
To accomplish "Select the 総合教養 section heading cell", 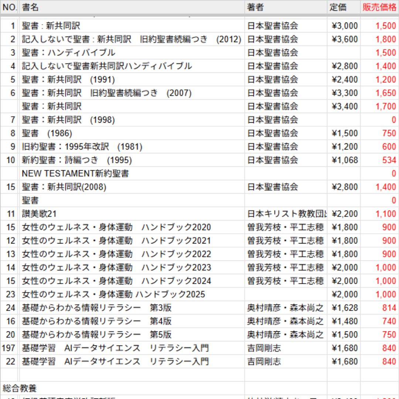I will [122, 388].
